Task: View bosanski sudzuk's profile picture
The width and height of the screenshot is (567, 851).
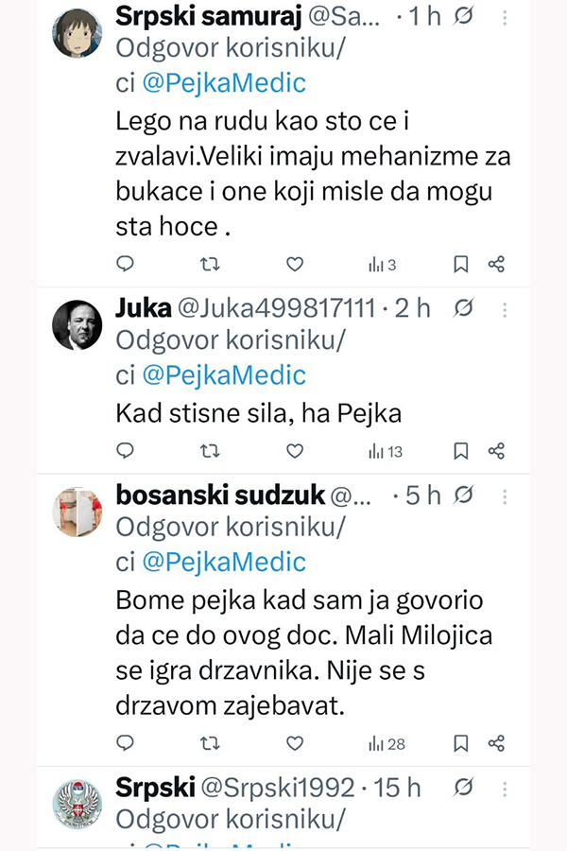Action: click(x=77, y=512)
